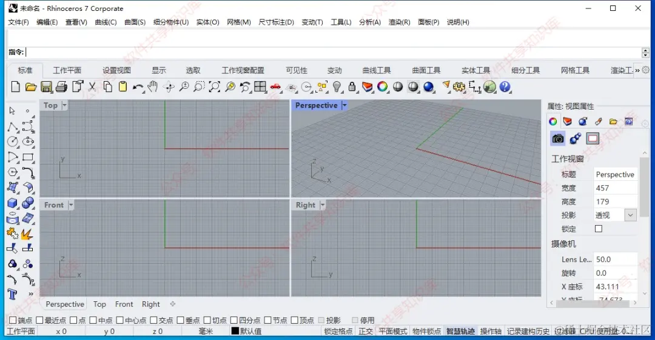The height and width of the screenshot is (340, 655).
Task: Open the Front viewport dropdown arrow
Action: [70, 205]
